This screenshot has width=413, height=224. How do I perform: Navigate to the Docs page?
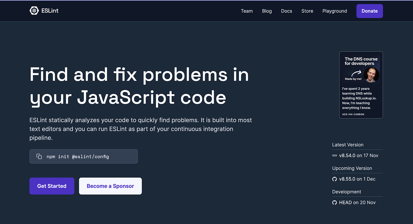coord(286,11)
